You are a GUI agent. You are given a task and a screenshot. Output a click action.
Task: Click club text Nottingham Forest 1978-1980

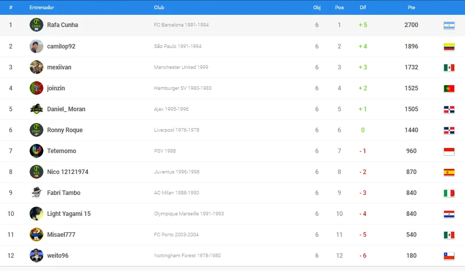[187, 255]
